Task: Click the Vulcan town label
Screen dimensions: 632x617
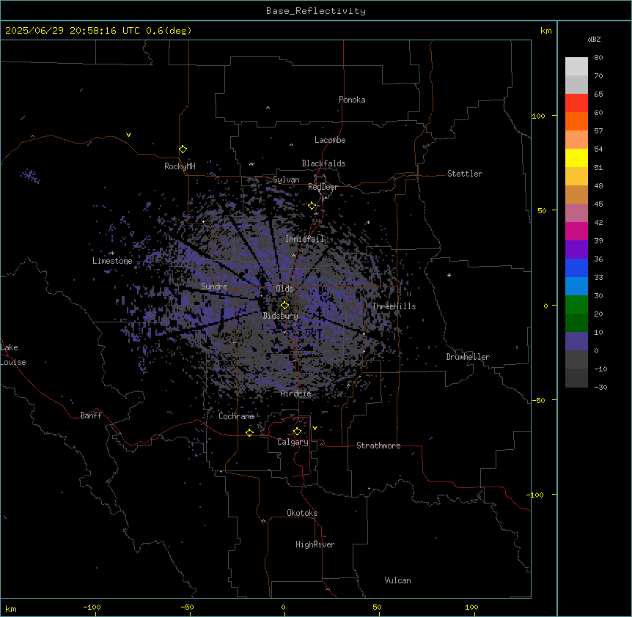Action: point(398,580)
